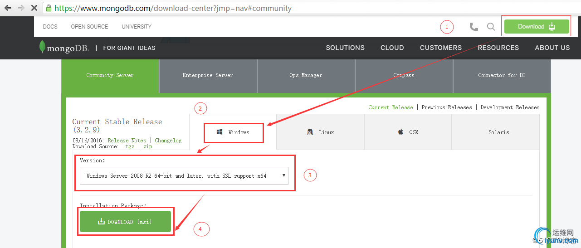Click Development Releases link

(x=510, y=107)
